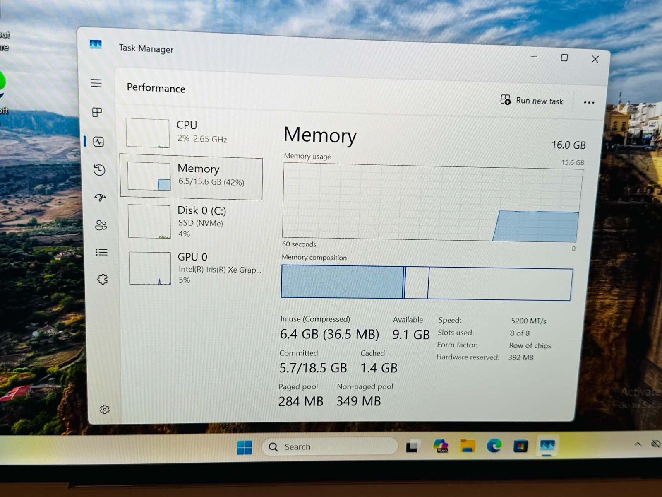The height and width of the screenshot is (497, 662).
Task: Open the Services page puzzle icon
Action: coord(103,280)
